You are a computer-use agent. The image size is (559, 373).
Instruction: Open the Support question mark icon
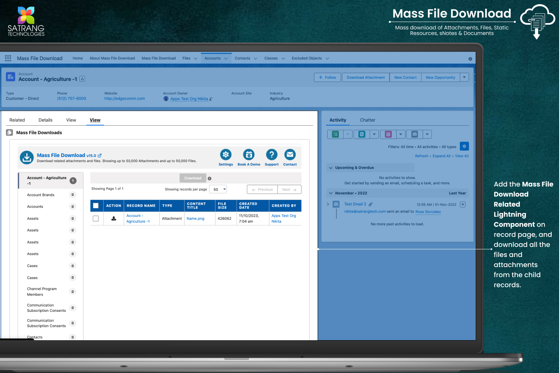tap(271, 154)
